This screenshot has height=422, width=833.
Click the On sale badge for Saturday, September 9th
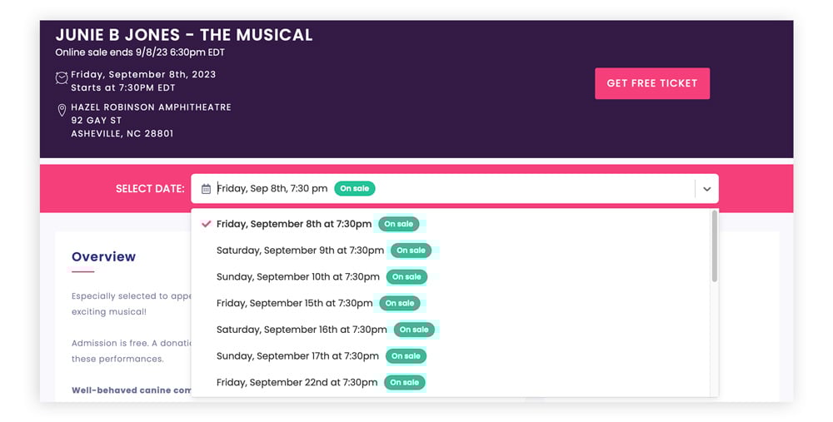pyautogui.click(x=411, y=251)
